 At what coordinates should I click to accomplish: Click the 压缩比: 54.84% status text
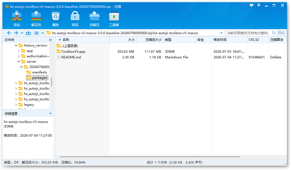73,162
